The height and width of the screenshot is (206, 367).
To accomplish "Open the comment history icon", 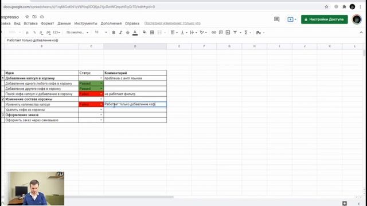I will click(x=276, y=19).
